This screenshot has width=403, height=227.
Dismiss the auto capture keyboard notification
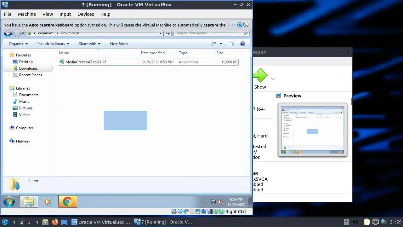(x=240, y=25)
